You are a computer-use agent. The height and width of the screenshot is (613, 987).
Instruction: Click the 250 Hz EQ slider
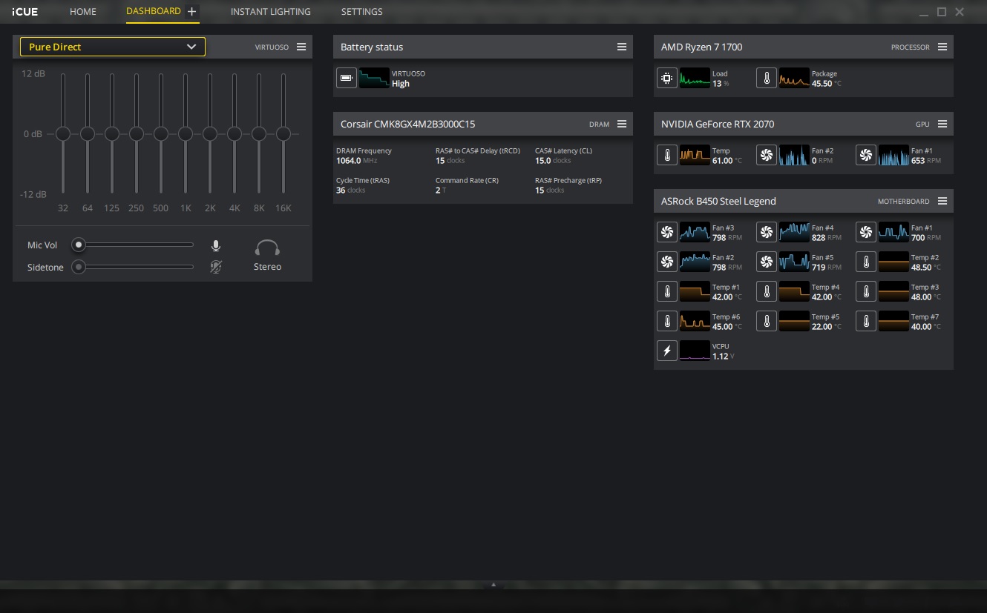coord(137,133)
